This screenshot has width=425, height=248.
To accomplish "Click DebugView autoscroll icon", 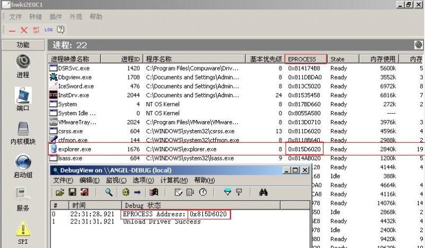I will [190, 192].
